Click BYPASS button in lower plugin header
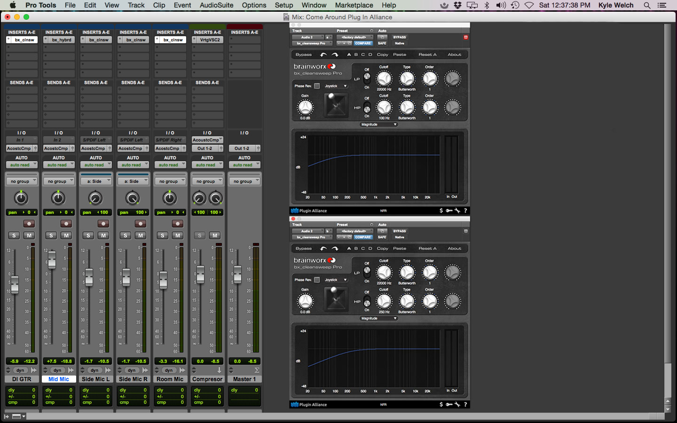 [400, 231]
